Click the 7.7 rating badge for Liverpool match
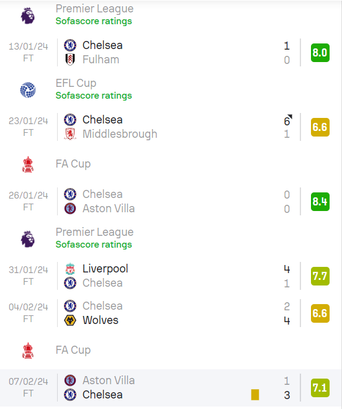342x409 pixels. tap(320, 276)
